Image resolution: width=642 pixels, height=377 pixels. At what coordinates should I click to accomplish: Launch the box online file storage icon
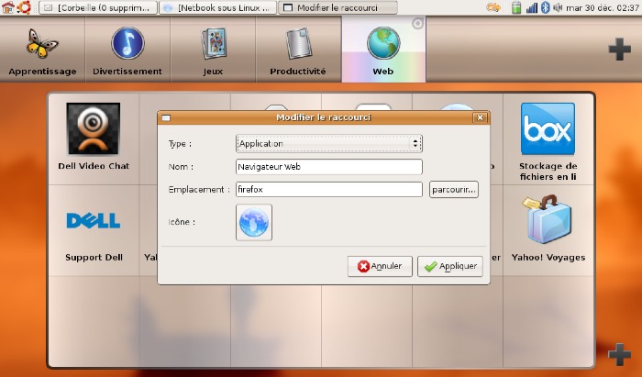point(548,128)
